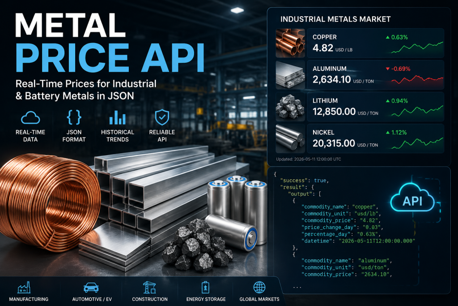Select the LITHIUM metal name

pyautogui.click(x=325, y=101)
